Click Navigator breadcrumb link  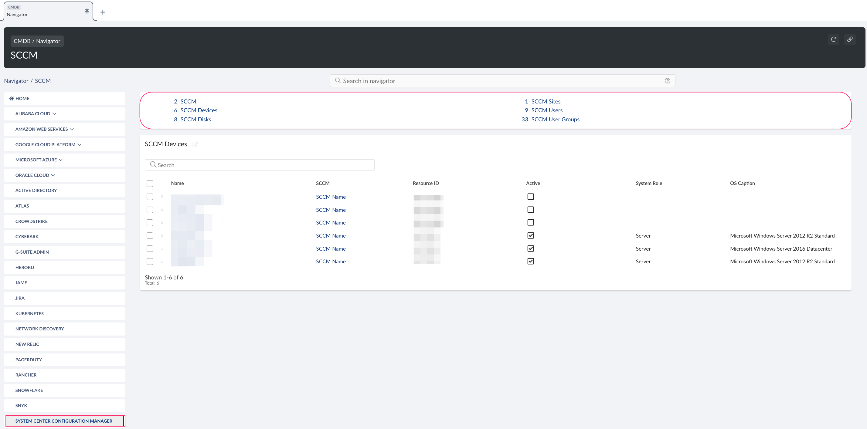tap(16, 81)
